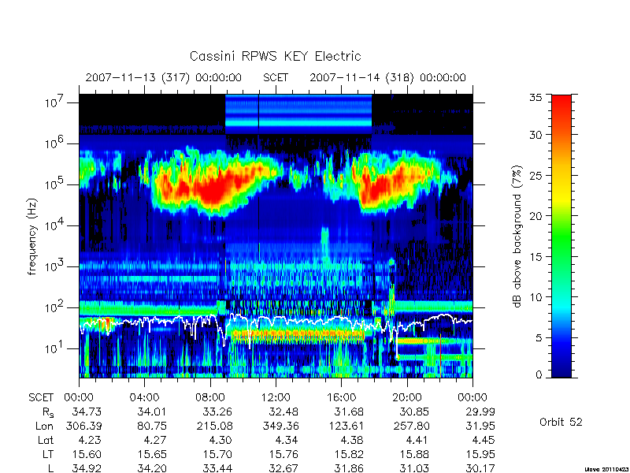630x473 pixels.
Task: Click the "Orbit 52" label
Action: point(561,422)
